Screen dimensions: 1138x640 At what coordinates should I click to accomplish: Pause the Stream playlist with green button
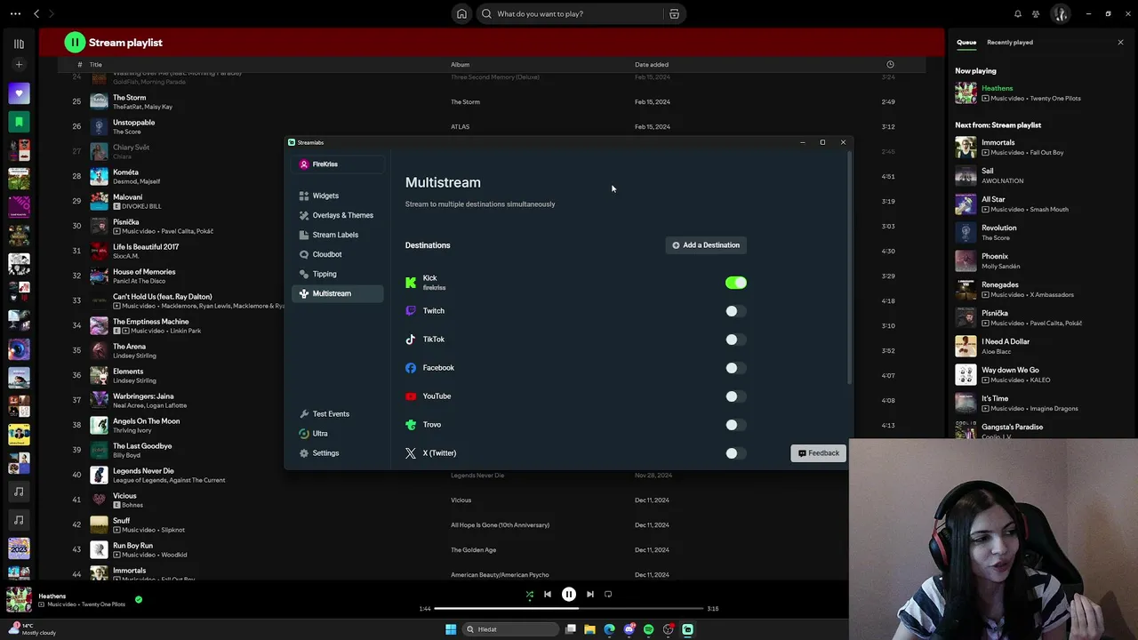pyautogui.click(x=75, y=42)
